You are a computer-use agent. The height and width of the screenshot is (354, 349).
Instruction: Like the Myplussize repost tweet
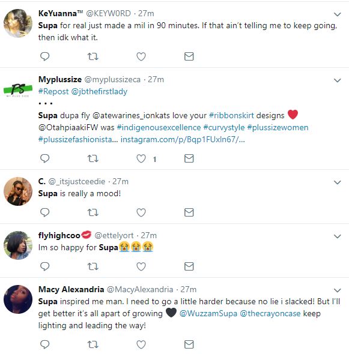141,158
